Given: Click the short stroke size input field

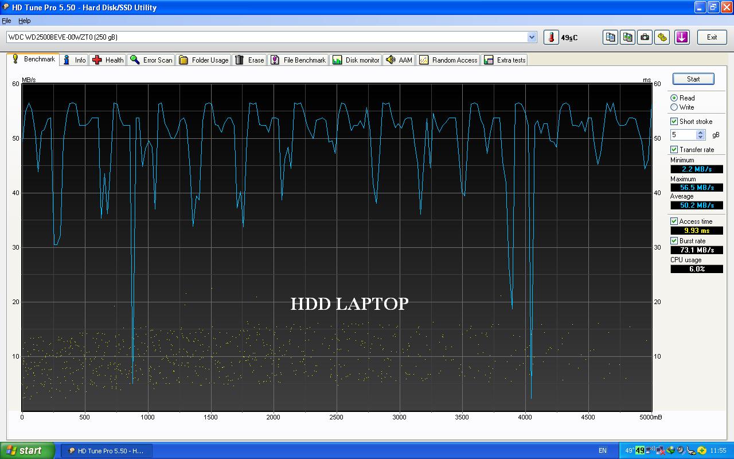Looking at the screenshot, I should pyautogui.click(x=683, y=135).
